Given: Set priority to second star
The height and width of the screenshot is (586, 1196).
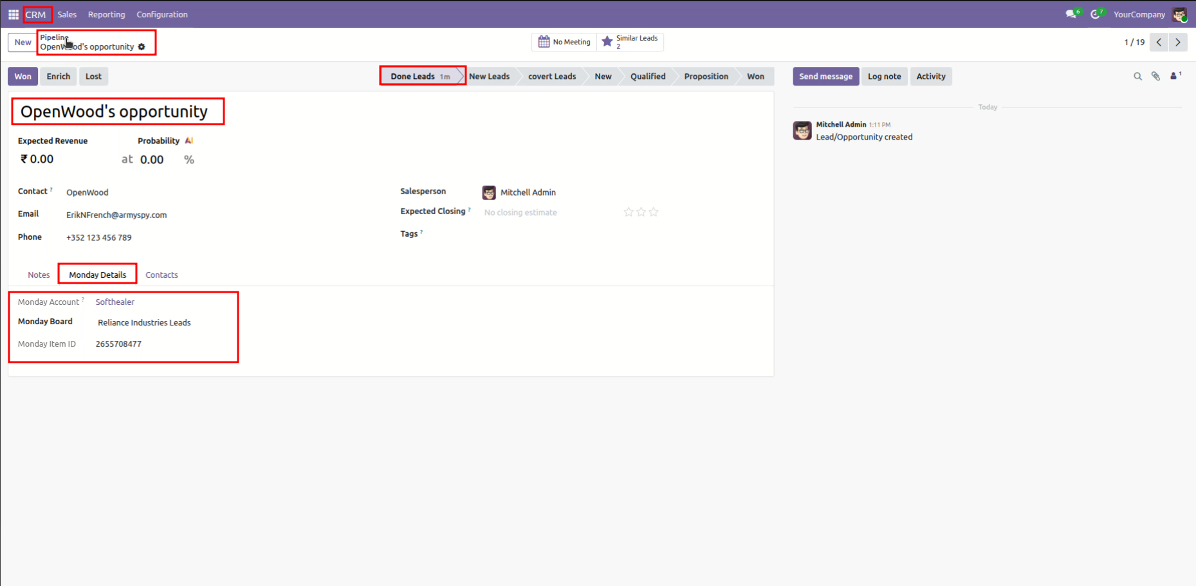Looking at the screenshot, I should (641, 212).
